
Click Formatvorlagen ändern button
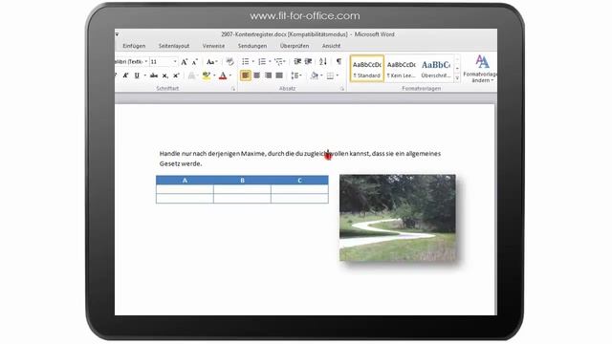(x=480, y=69)
